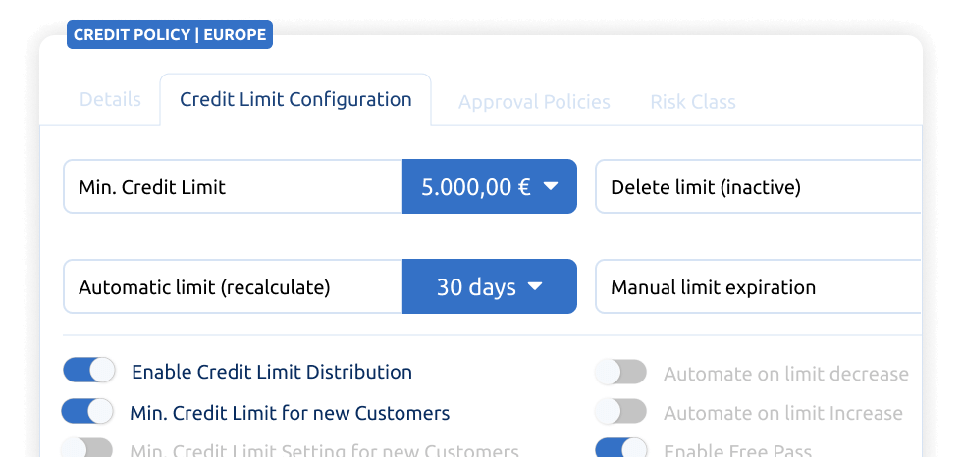The image size is (962, 457).
Task: Click the Min. Credit Limit for new Customers label
Action: point(290,413)
